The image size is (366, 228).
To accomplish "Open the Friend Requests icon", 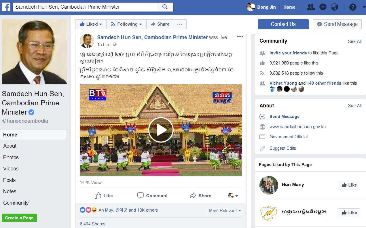I will [x=311, y=7].
